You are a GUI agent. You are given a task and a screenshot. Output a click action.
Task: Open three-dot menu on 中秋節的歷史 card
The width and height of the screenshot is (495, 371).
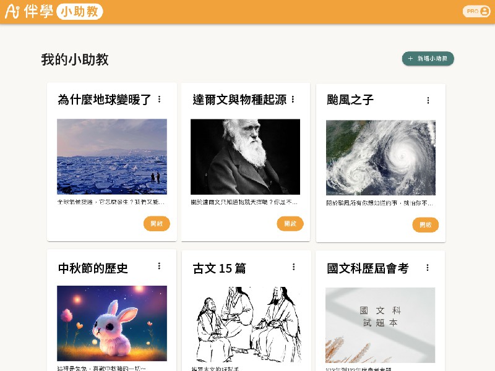pyautogui.click(x=160, y=266)
